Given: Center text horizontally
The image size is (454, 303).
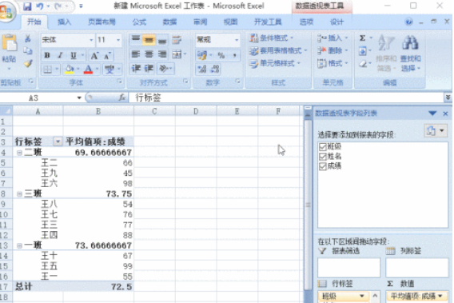Looking at the screenshot, I should (x=149, y=54).
